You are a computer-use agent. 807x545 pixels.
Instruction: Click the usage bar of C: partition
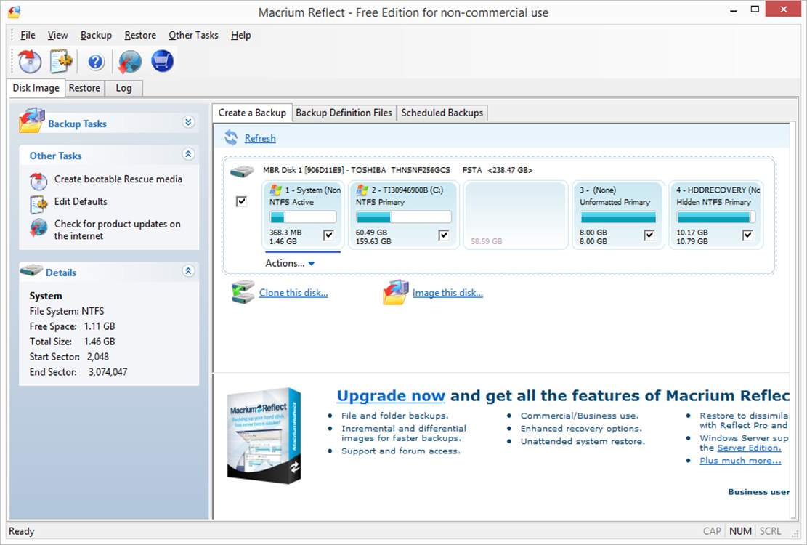(404, 217)
